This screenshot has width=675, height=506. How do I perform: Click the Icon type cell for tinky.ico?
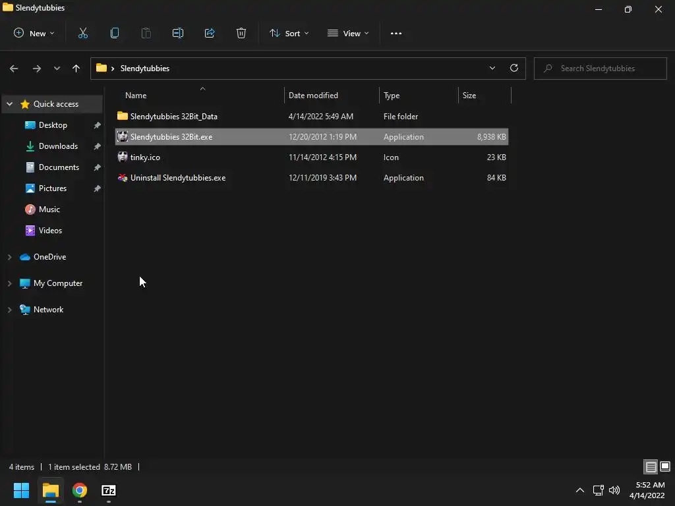point(391,157)
